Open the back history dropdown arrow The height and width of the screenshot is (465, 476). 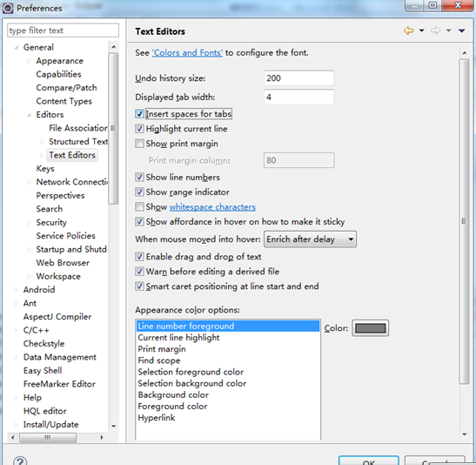pos(422,30)
